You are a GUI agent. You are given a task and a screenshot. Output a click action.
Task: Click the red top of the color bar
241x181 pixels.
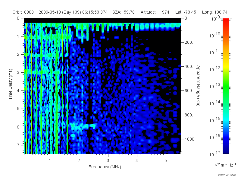click(x=226, y=21)
